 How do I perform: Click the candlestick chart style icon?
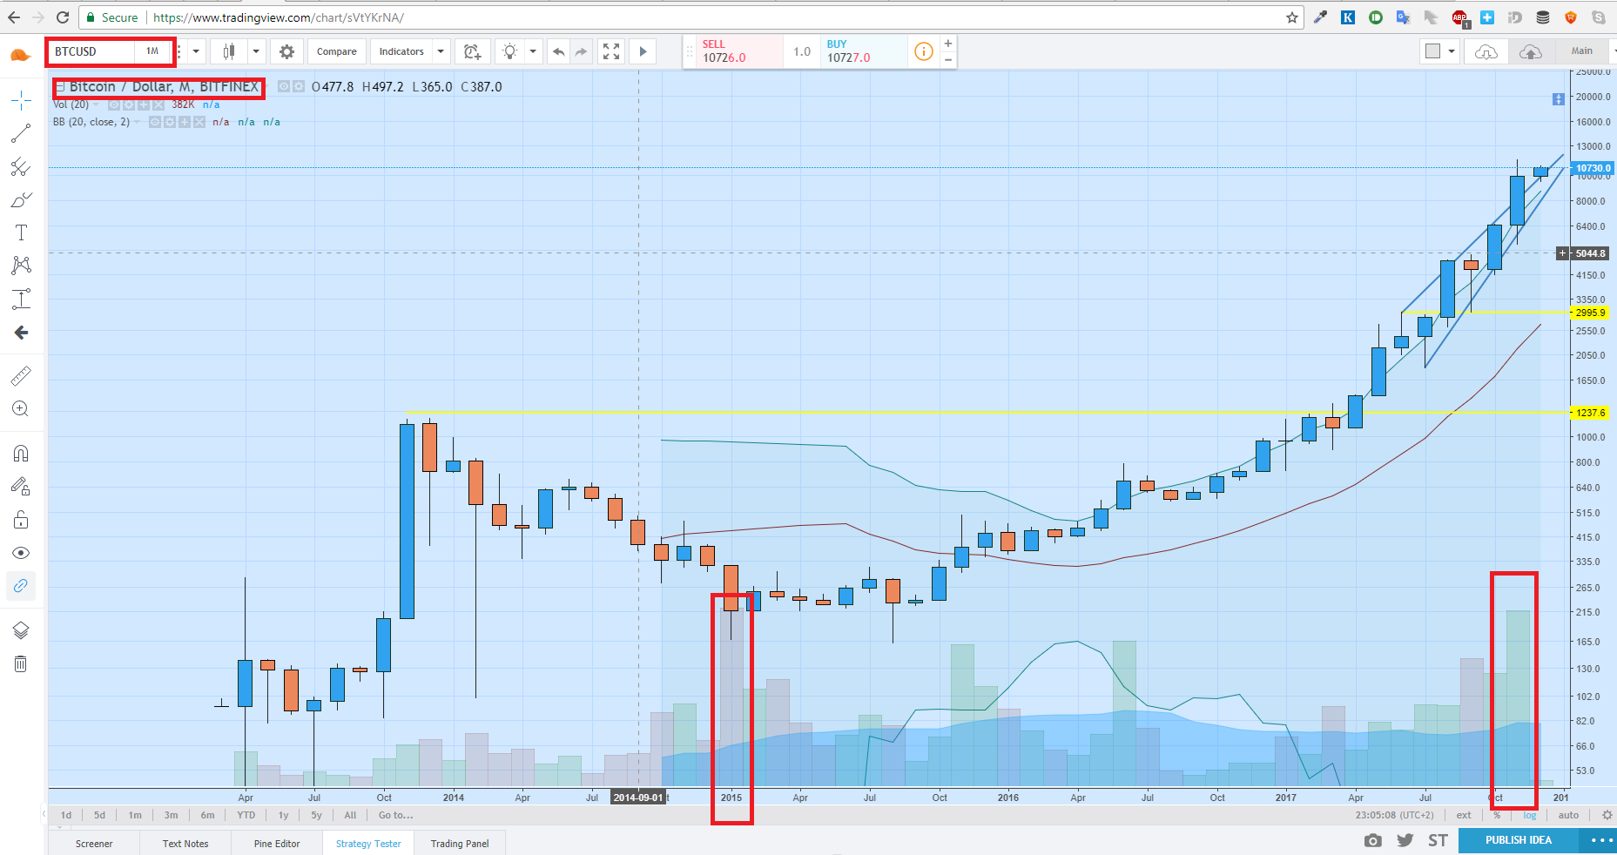click(x=229, y=51)
